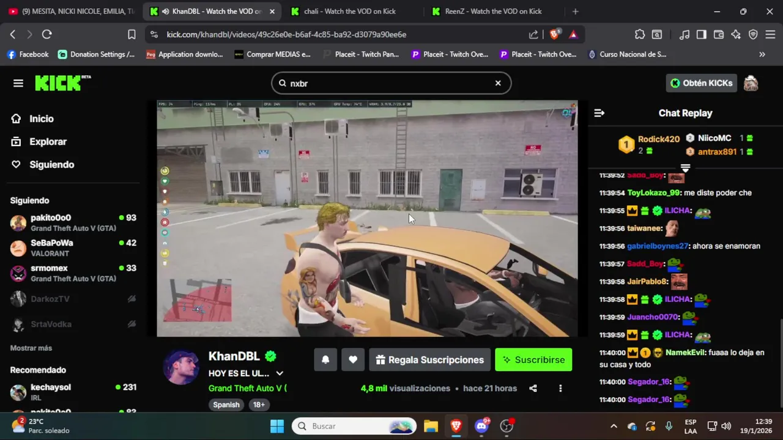Select offline channel SrtaVodka

(x=73, y=324)
